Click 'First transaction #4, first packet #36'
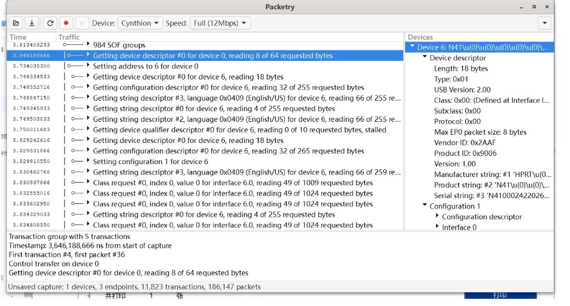The width and height of the screenshot is (570, 306). (67, 254)
